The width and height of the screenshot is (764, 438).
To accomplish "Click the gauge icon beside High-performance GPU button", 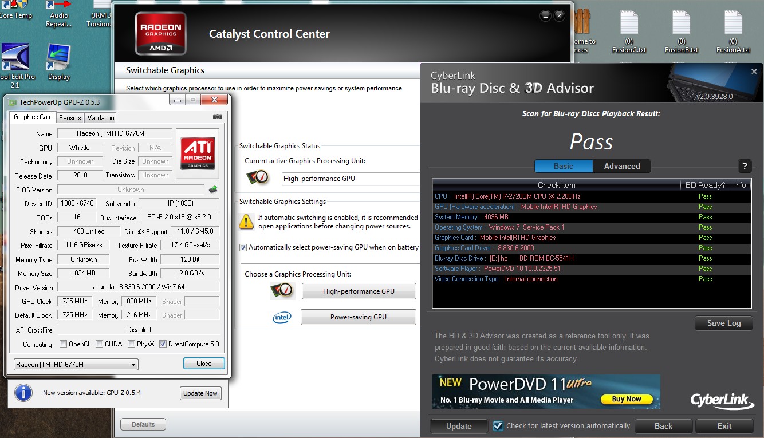I will click(x=282, y=291).
